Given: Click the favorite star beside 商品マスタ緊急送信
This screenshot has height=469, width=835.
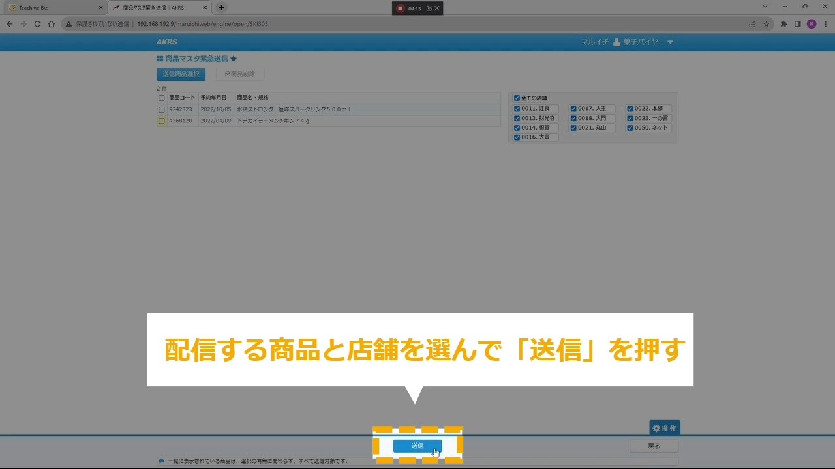Looking at the screenshot, I should pos(234,59).
